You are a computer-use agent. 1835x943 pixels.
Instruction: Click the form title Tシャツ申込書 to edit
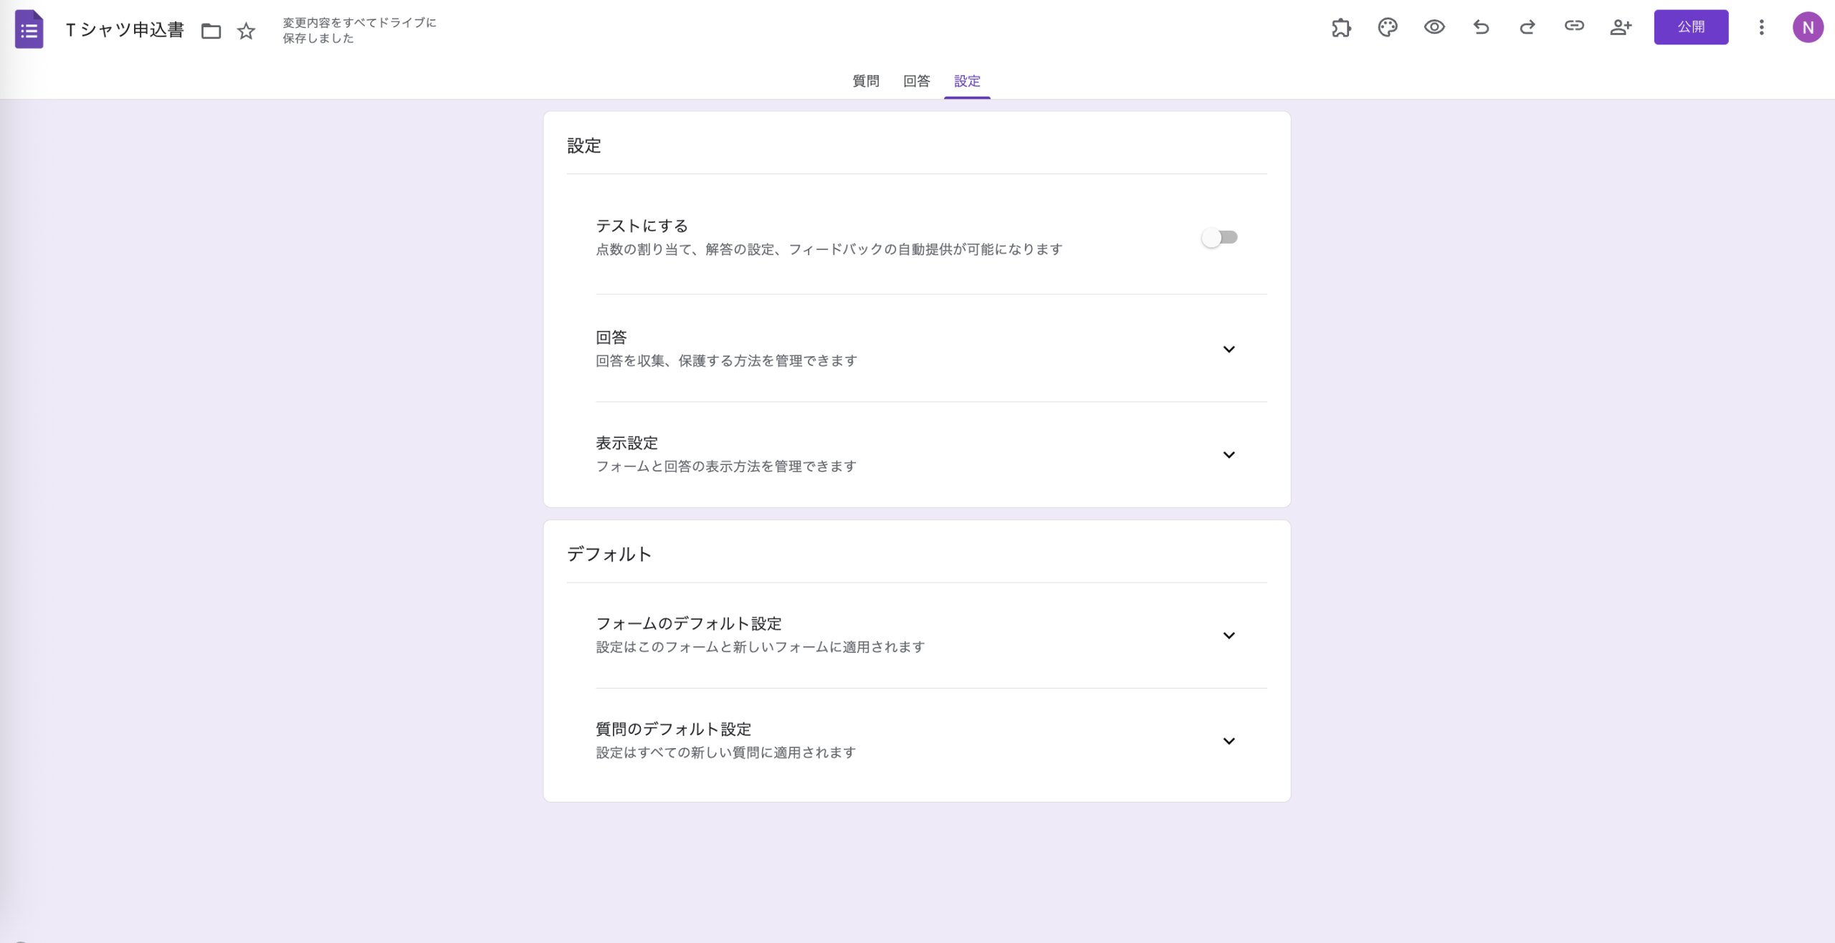[x=125, y=29]
